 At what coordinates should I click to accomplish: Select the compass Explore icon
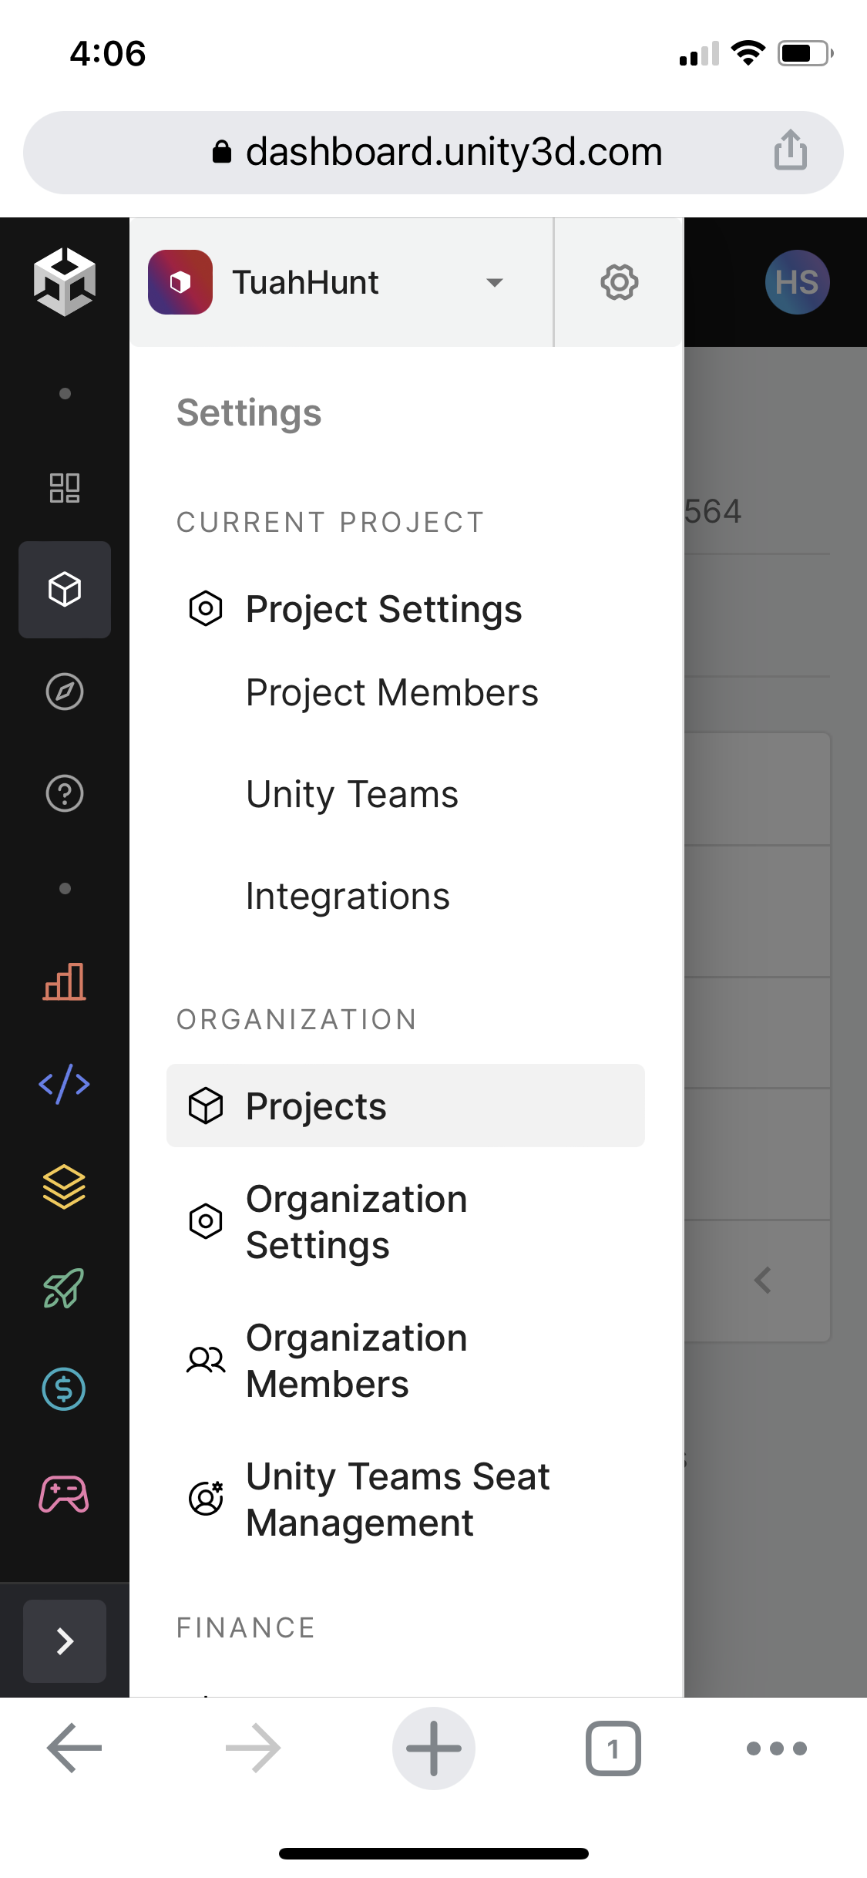[65, 692]
